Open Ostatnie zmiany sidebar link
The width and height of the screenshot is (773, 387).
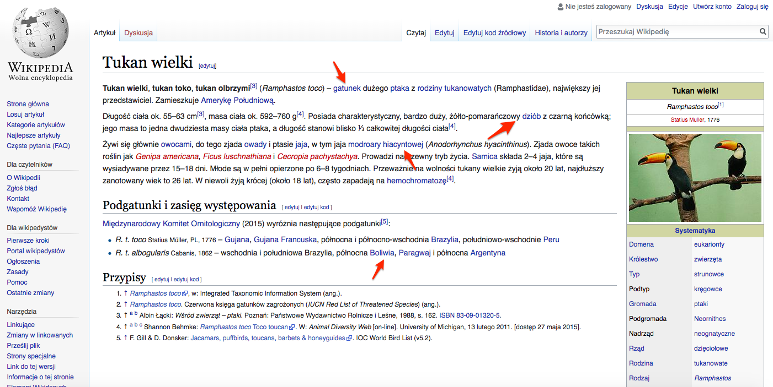click(30, 293)
